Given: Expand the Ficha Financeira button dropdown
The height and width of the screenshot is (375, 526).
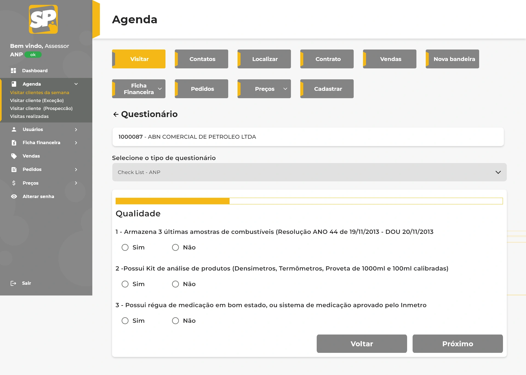Looking at the screenshot, I should click(160, 89).
